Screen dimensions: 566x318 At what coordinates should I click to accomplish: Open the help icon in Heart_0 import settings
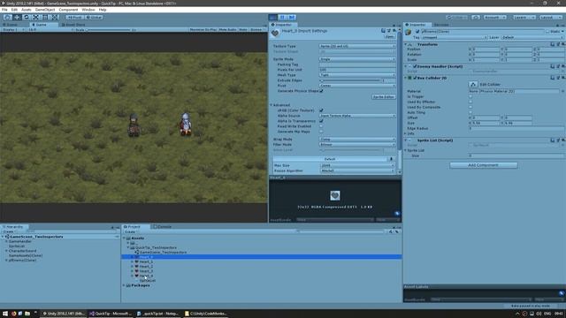383,31
